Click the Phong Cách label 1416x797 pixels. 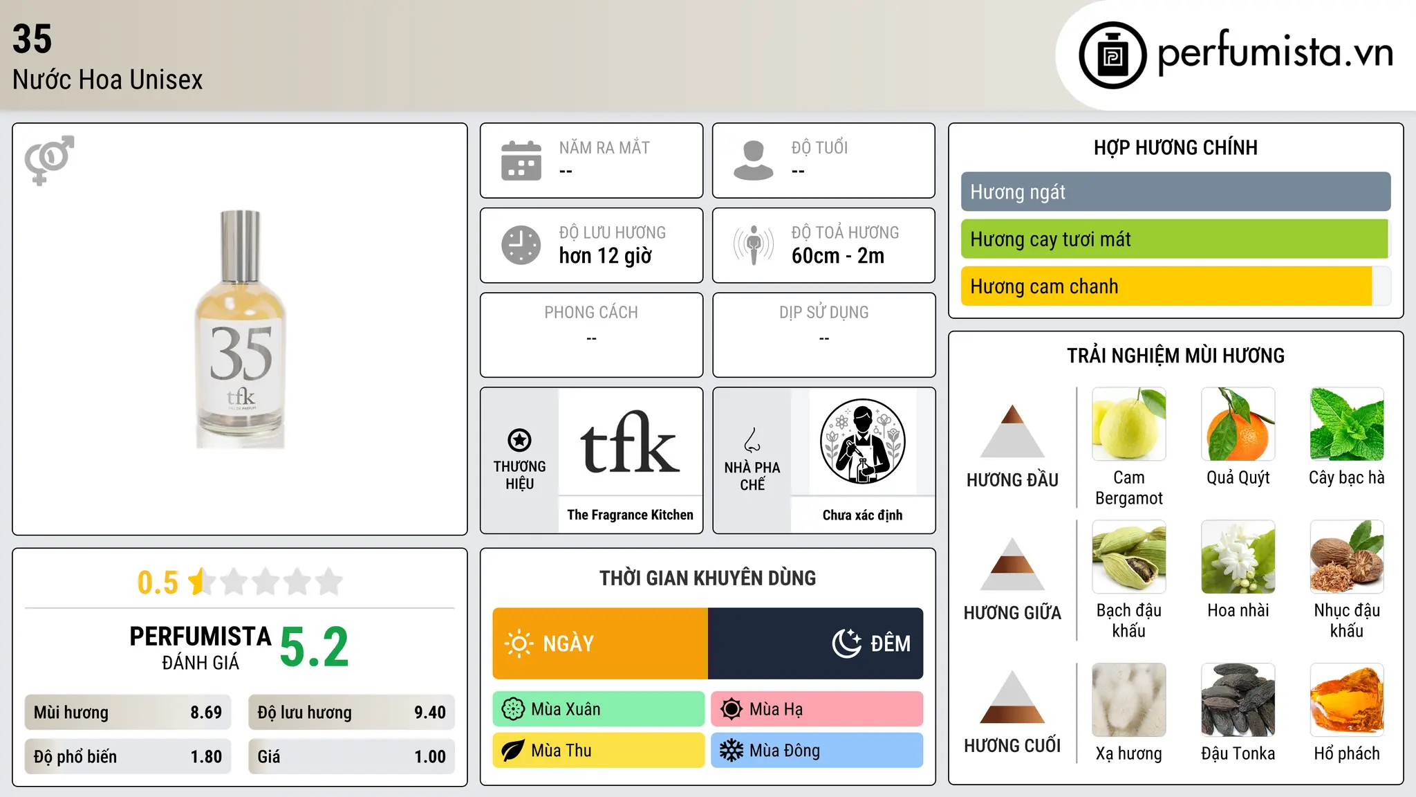591,313
